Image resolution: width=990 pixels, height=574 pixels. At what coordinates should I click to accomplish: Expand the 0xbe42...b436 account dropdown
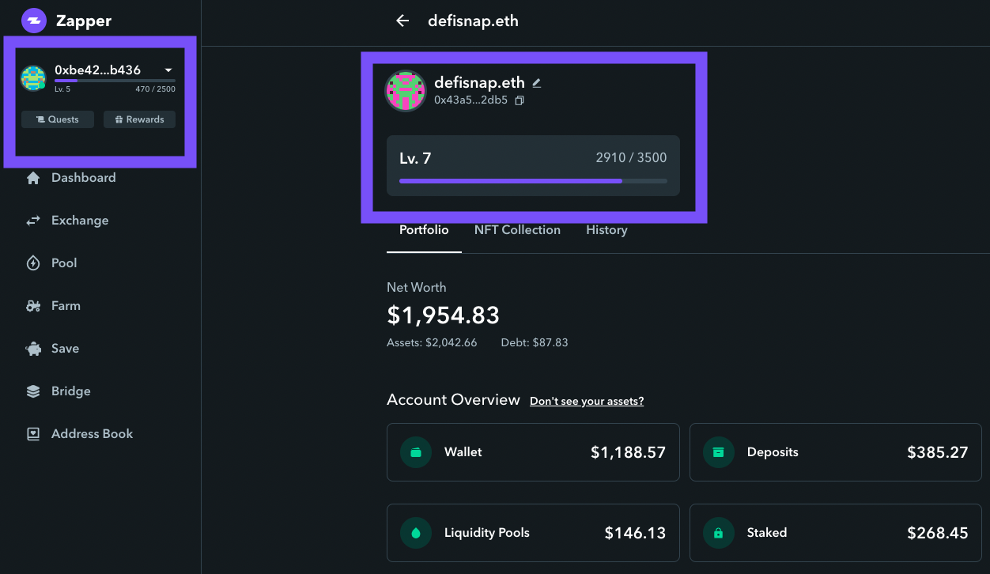[168, 70]
